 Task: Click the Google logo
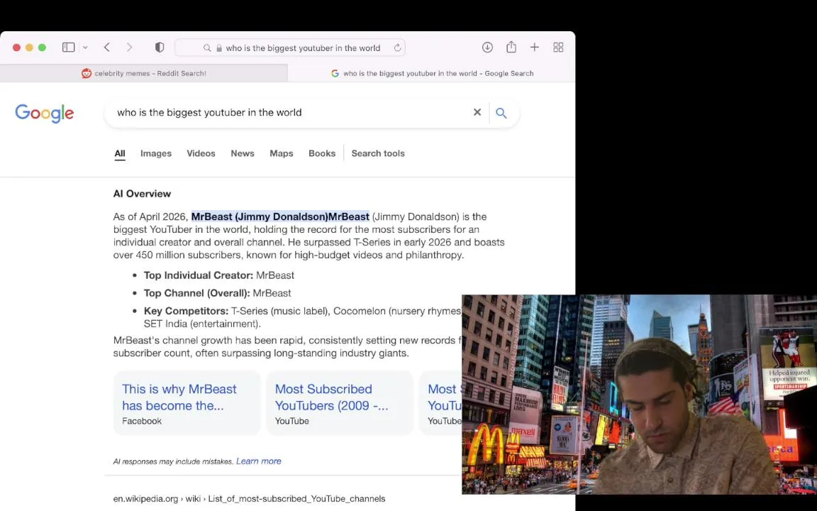(x=44, y=113)
